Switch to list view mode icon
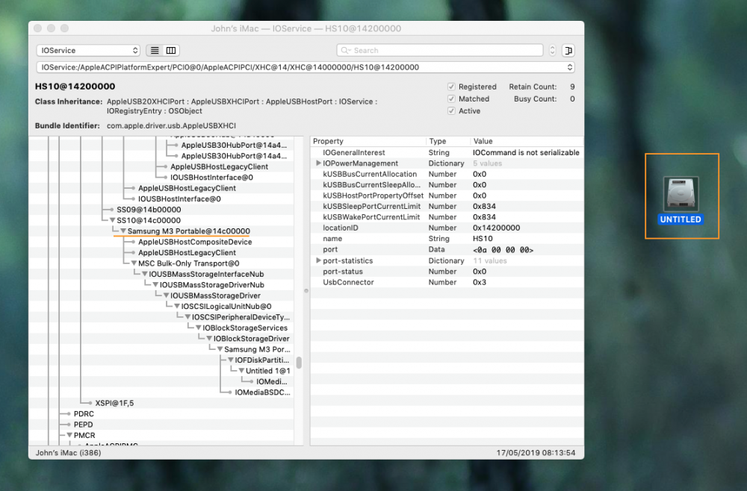Image resolution: width=747 pixels, height=491 pixels. [155, 51]
